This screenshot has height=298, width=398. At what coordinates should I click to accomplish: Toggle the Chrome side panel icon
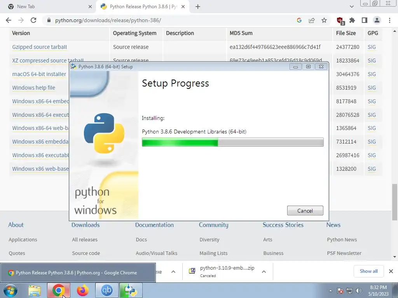(365, 20)
